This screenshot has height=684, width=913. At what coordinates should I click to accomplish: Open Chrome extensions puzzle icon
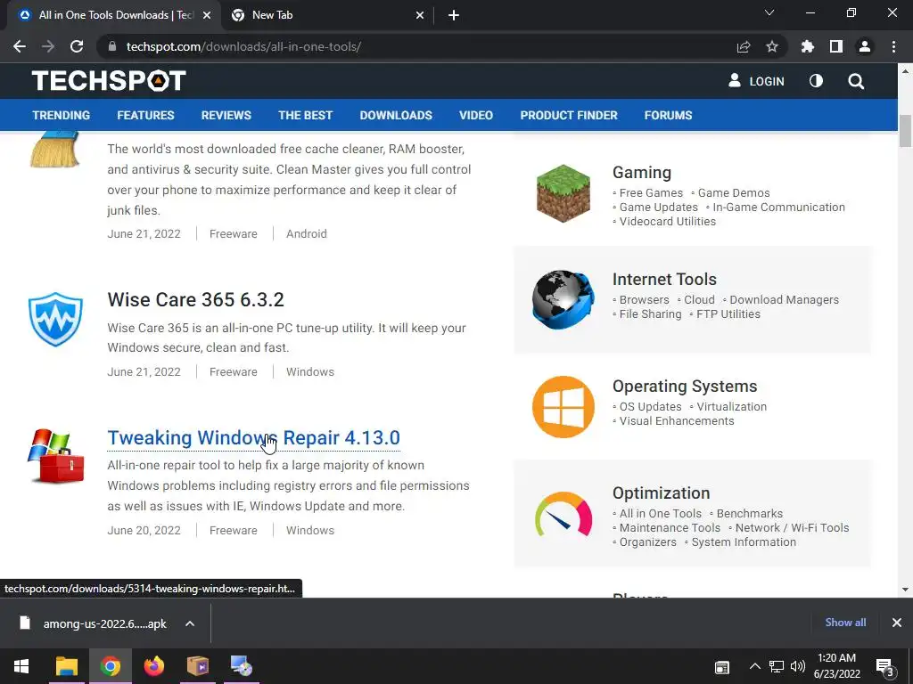tap(808, 46)
